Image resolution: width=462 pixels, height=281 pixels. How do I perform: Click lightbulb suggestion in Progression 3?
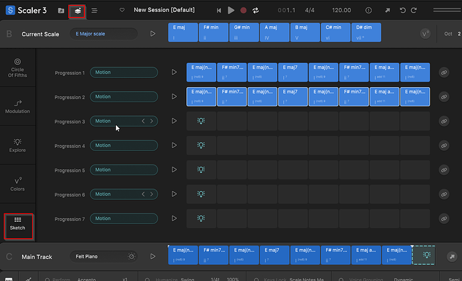[201, 121]
